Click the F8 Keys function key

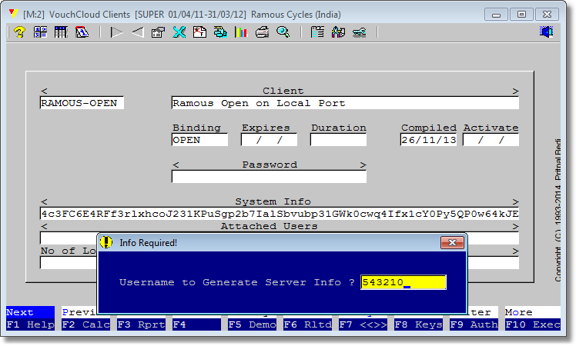tap(418, 324)
